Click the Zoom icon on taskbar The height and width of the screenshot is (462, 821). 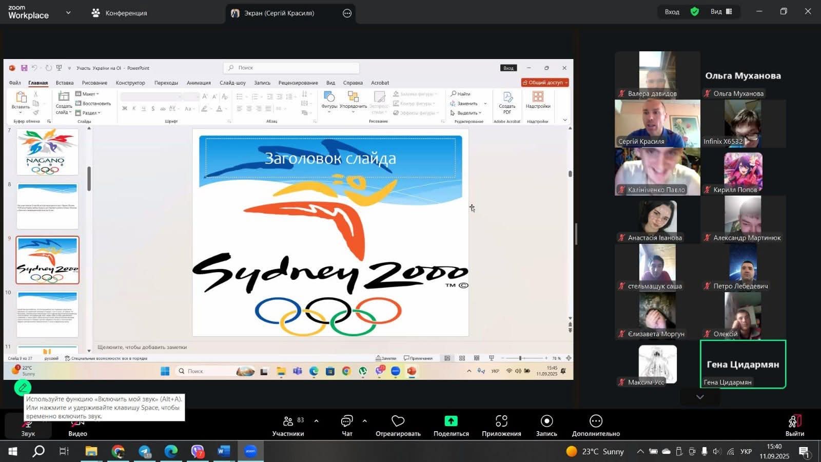tap(250, 451)
